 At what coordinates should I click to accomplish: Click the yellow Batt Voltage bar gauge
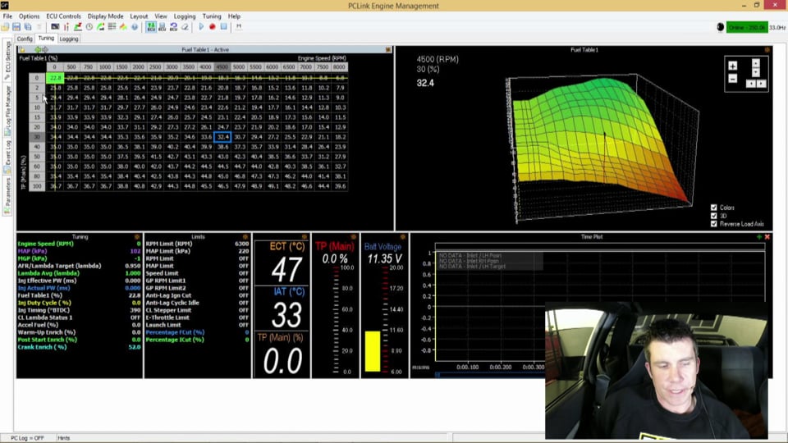pos(373,351)
